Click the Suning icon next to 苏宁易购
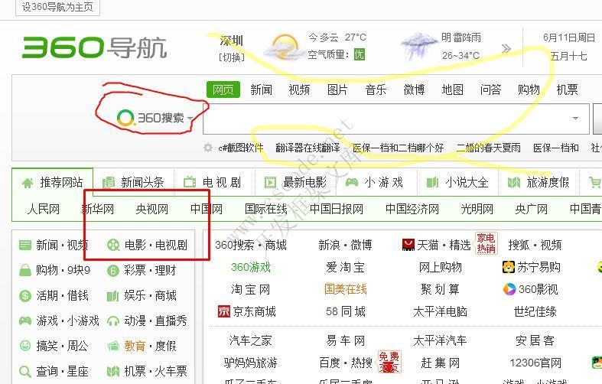The image size is (602, 384). coord(509,267)
